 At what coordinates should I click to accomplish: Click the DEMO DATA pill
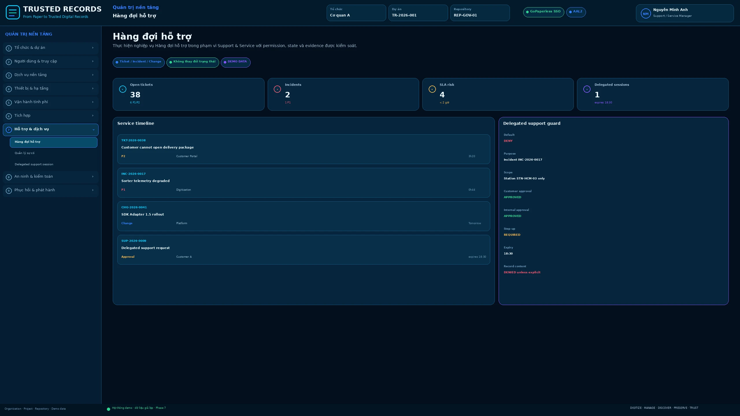point(236,62)
